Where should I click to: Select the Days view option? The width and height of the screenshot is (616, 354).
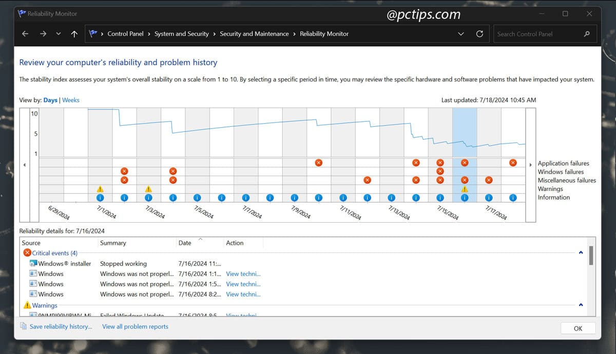[x=50, y=100]
